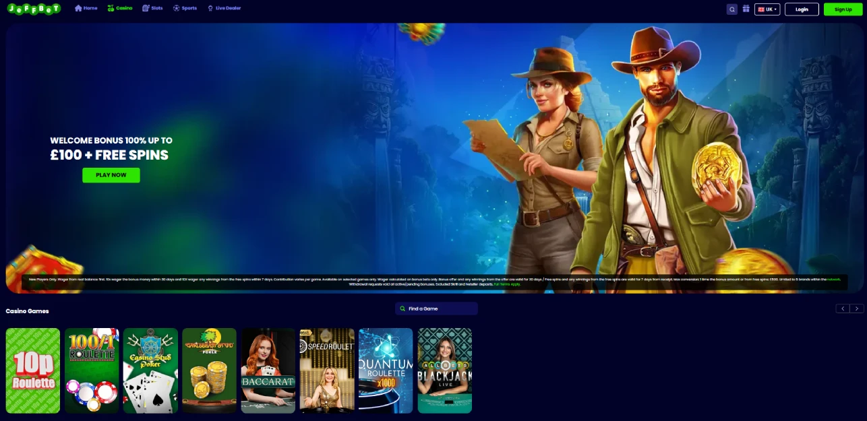867x421 pixels.
Task: Click Play Now on welcome bonus
Action: tap(111, 175)
